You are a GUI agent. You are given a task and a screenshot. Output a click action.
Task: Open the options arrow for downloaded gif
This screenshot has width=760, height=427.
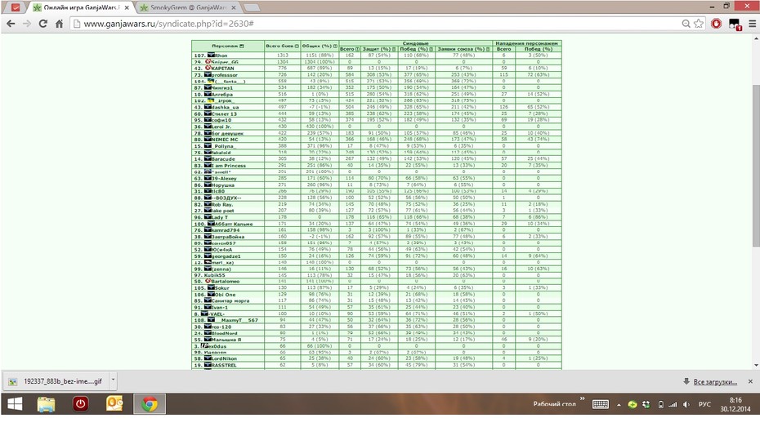click(x=113, y=380)
